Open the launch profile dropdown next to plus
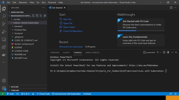The image size is (179, 100). (160, 52)
